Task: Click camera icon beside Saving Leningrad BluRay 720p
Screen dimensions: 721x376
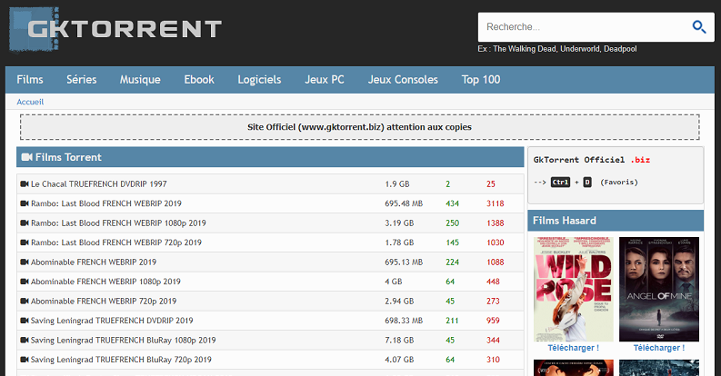Action: pyautogui.click(x=25, y=360)
